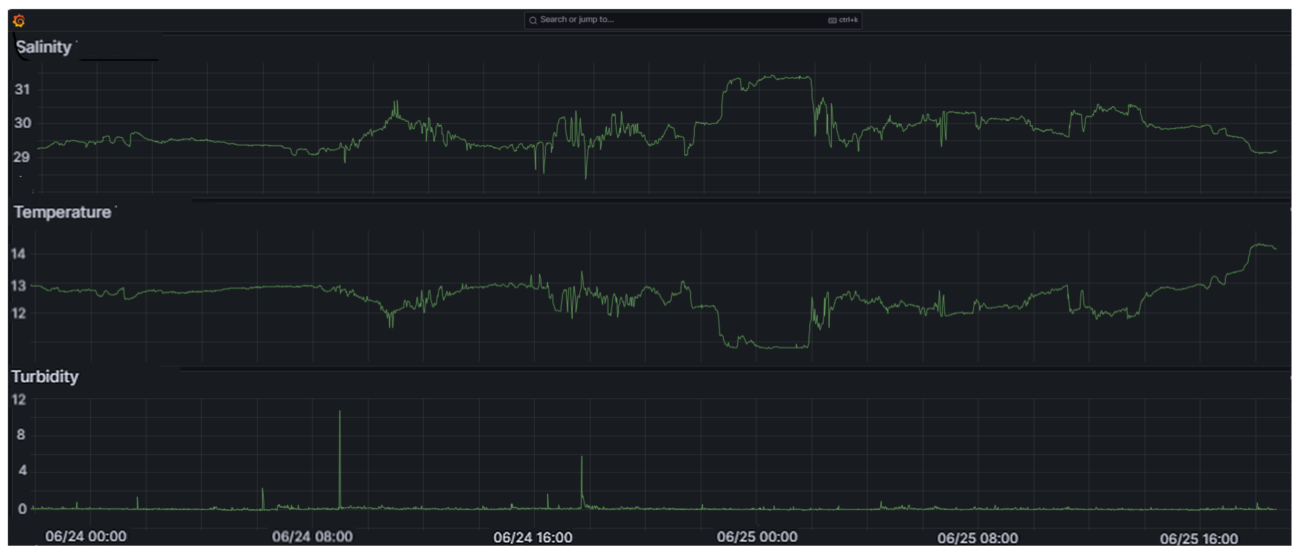1301x554 pixels.
Task: Click the magnifier icon in search bar
Action: [x=533, y=20]
